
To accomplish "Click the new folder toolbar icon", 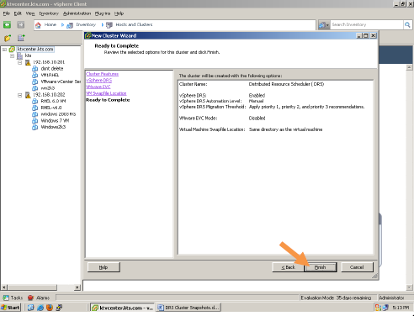I will (x=8, y=38).
